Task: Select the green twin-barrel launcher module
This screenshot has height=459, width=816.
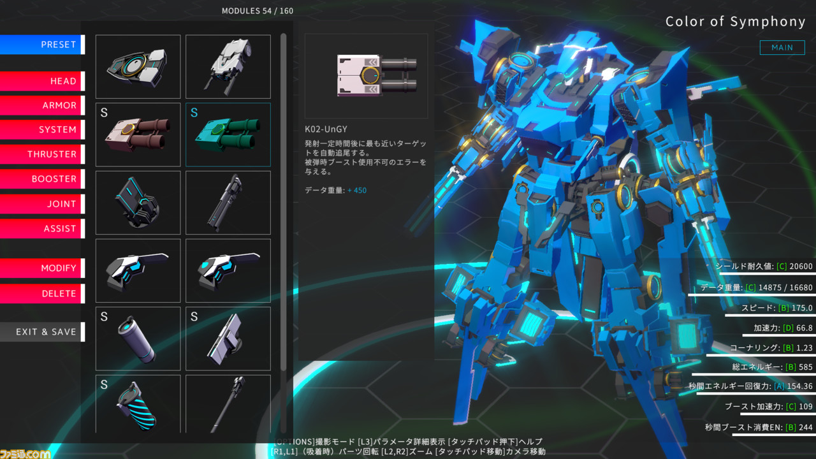Action: (228, 135)
